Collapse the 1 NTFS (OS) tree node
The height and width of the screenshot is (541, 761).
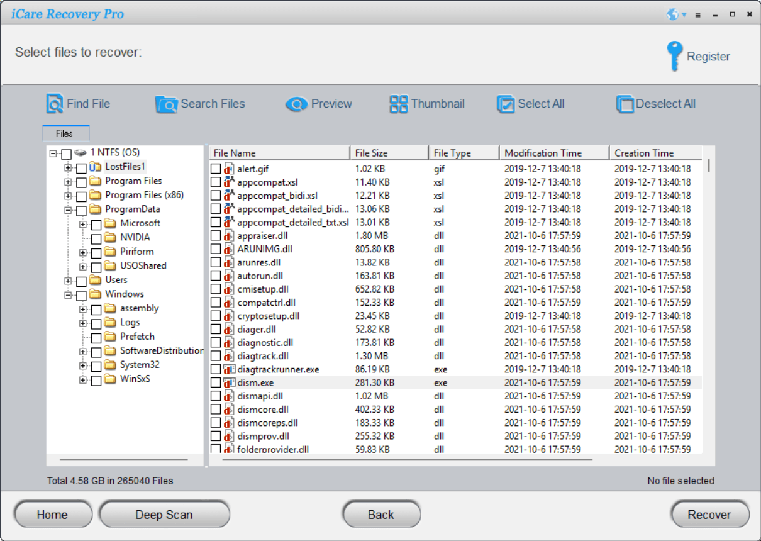pyautogui.click(x=53, y=153)
